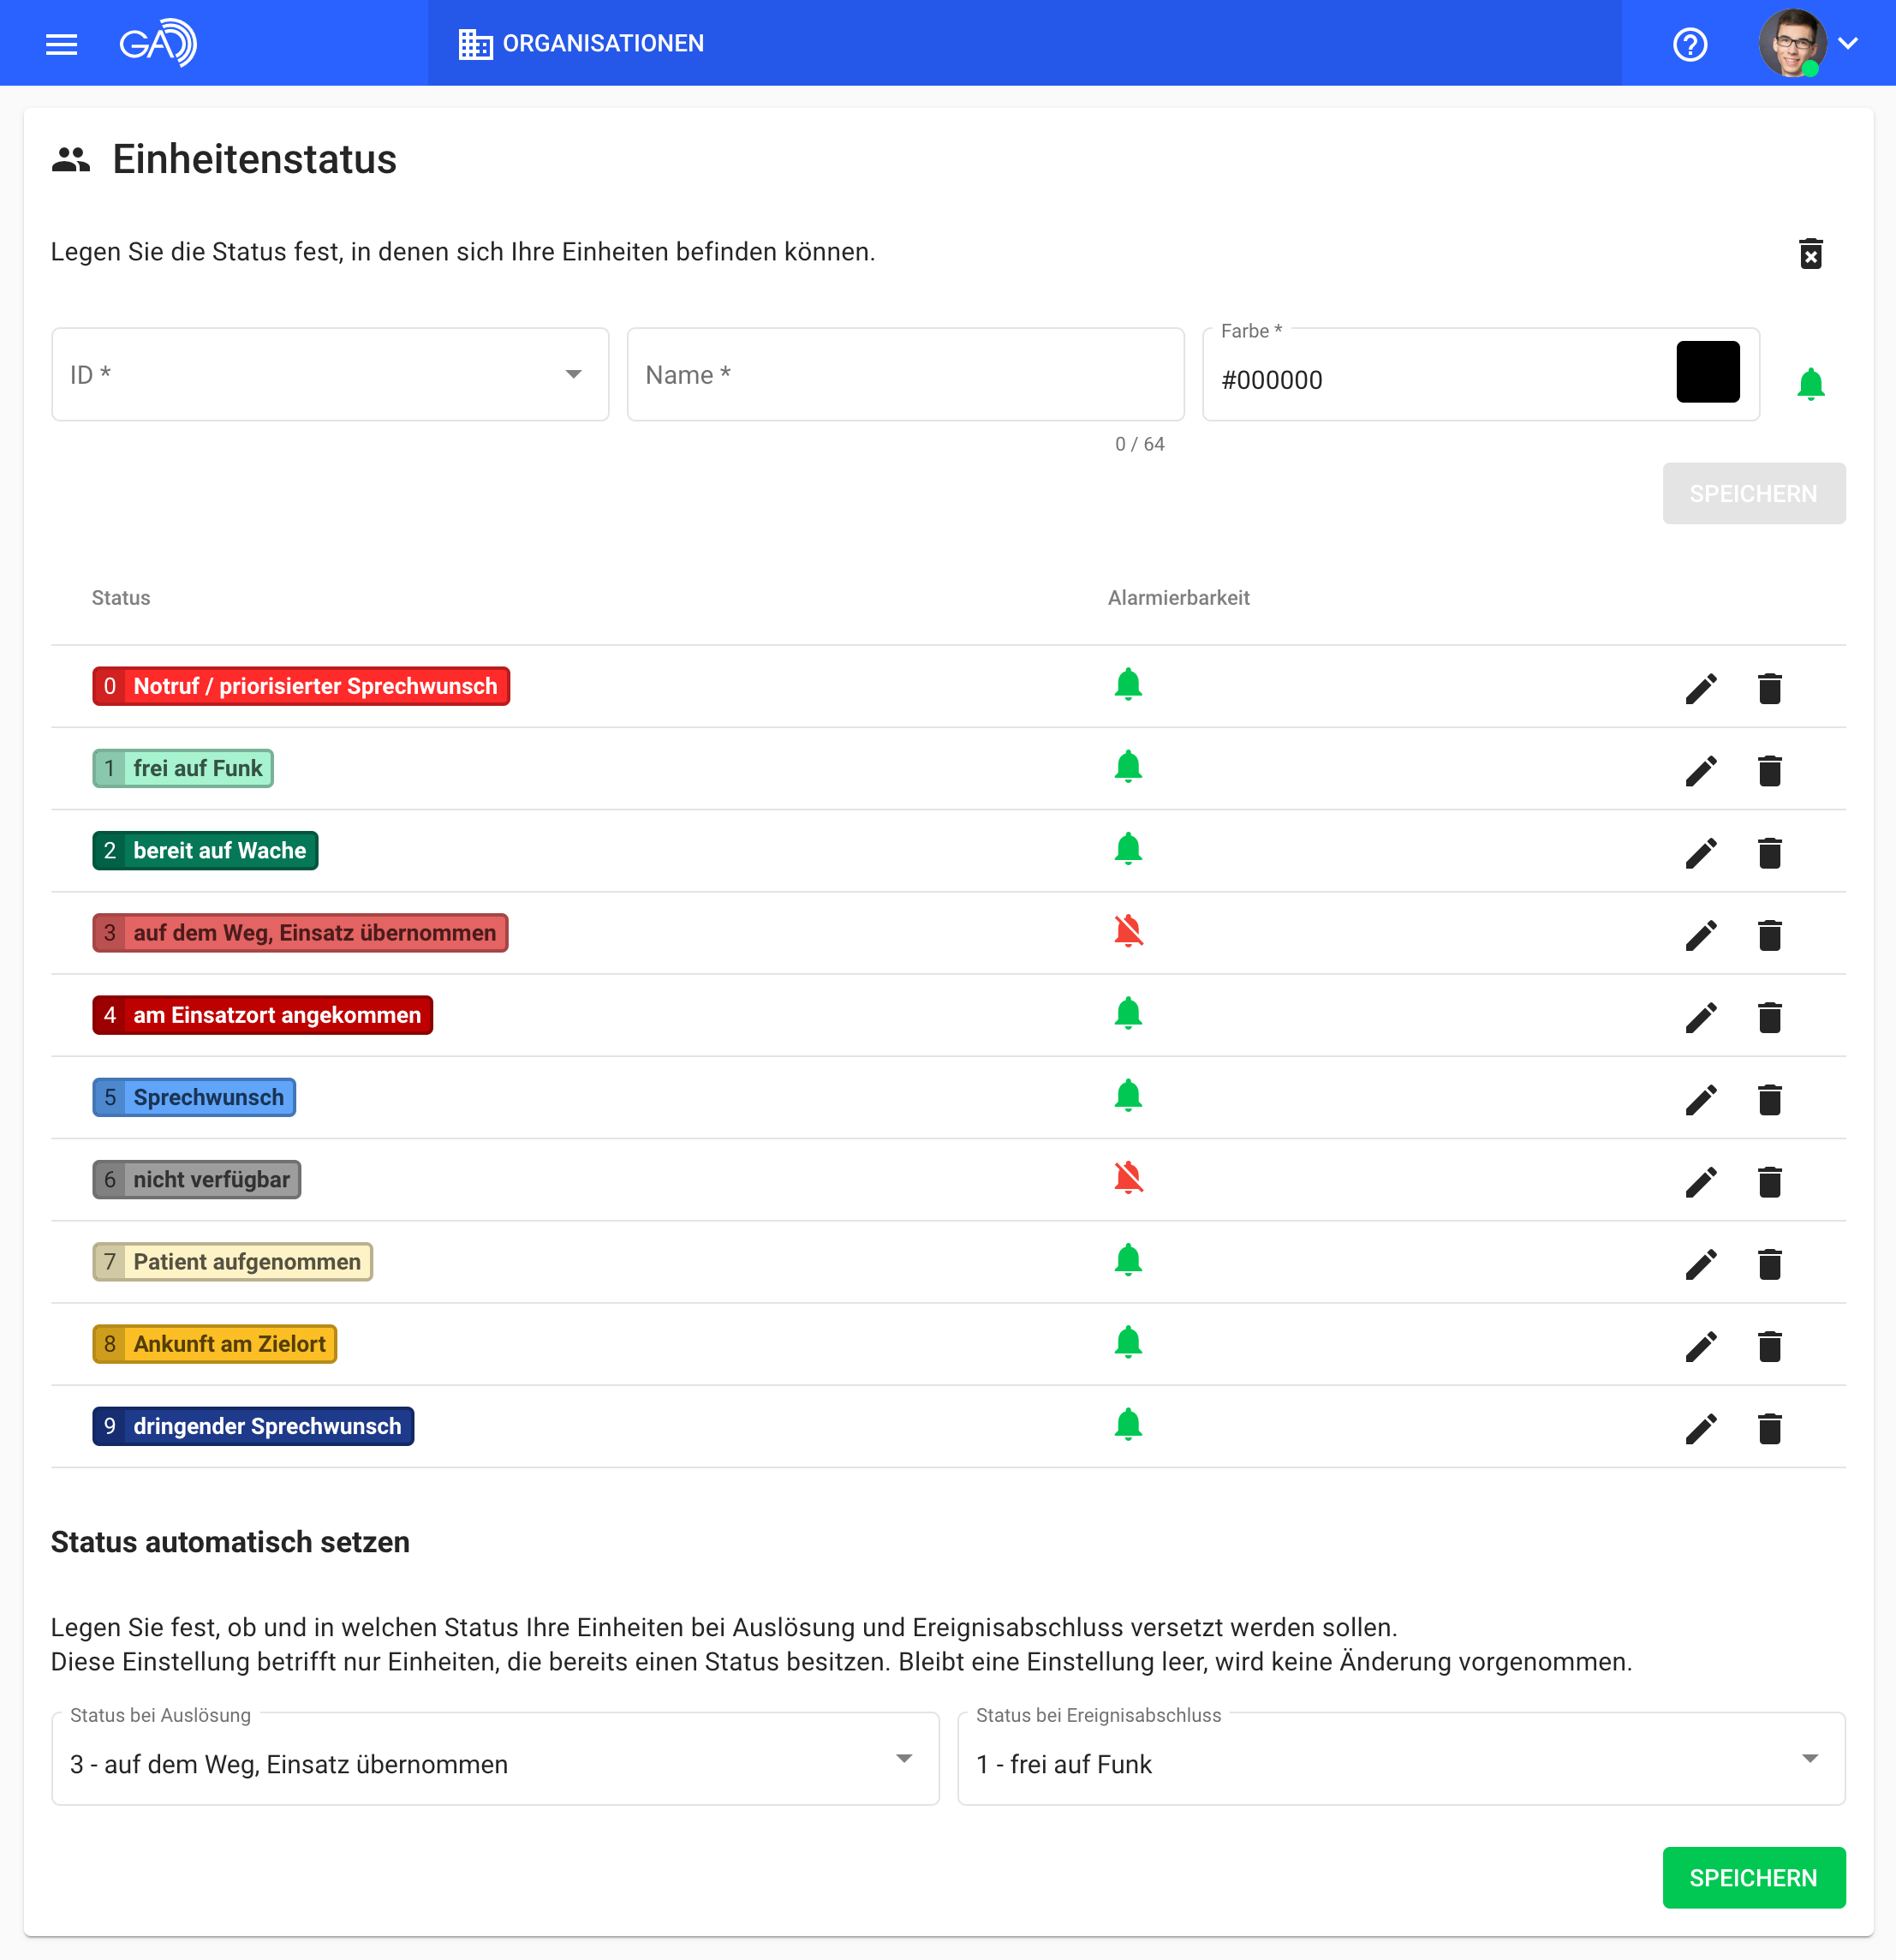Edit status 0 Notruf with pencil
This screenshot has height=1960, width=1896.
[1700, 688]
